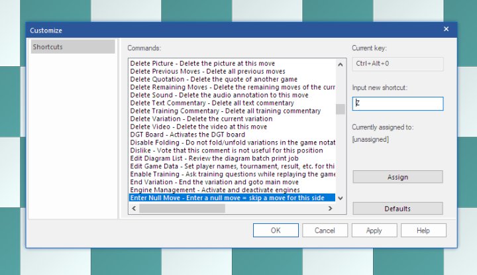477x275 pixels.
Task: Click the Assign button
Action: coord(397,177)
